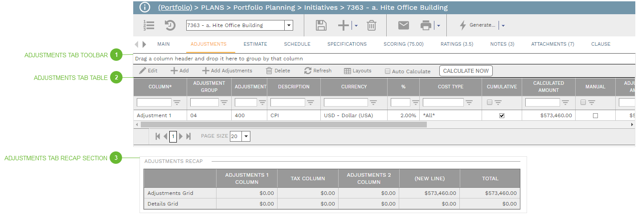The width and height of the screenshot is (638, 218).
Task: Enable the Auto Calculate checkbox
Action: point(388,71)
